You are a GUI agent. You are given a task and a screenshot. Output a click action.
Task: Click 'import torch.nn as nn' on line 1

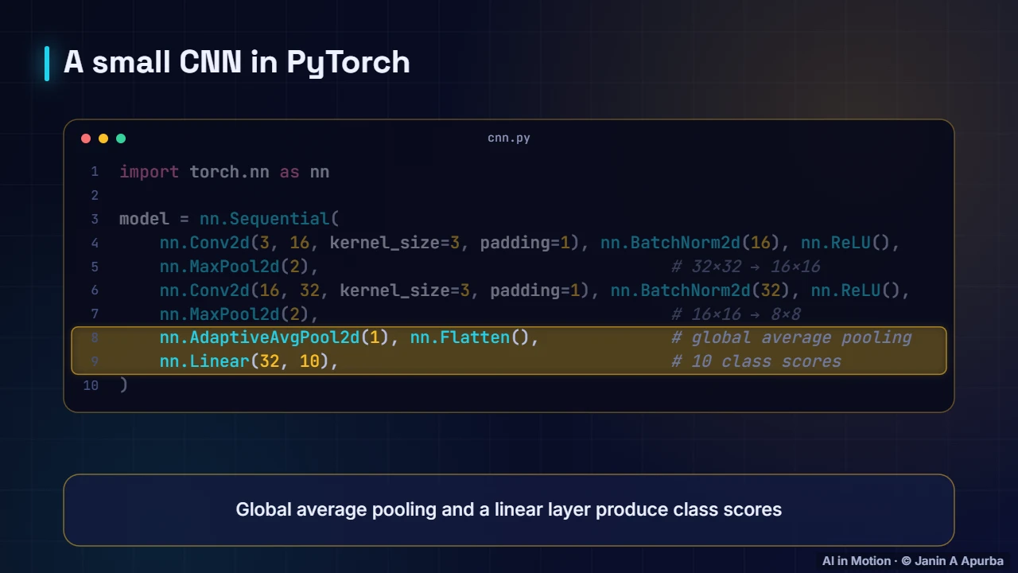(x=224, y=172)
